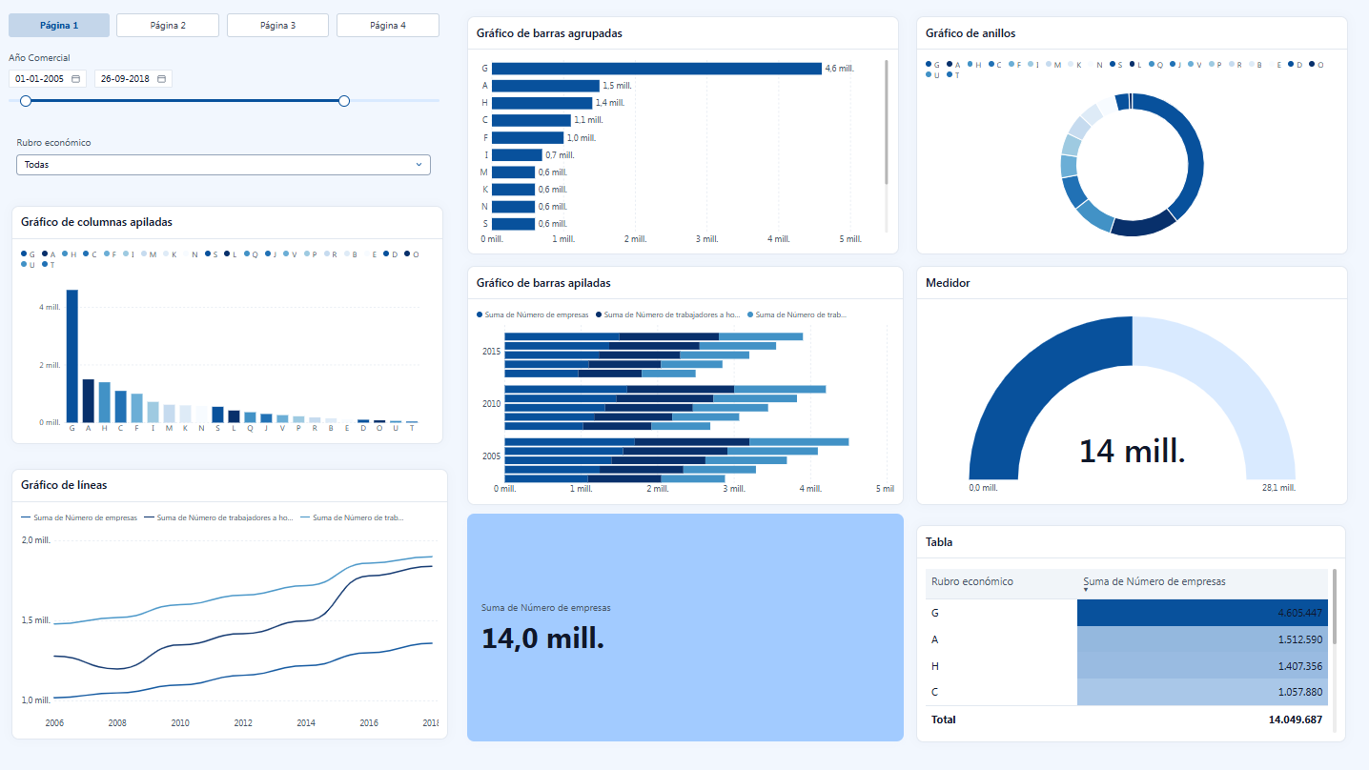
Task: Select the C row label in the Tabla
Action: pos(935,692)
